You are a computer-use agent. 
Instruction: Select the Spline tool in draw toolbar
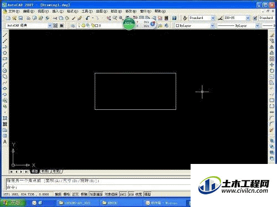(x=5, y=83)
